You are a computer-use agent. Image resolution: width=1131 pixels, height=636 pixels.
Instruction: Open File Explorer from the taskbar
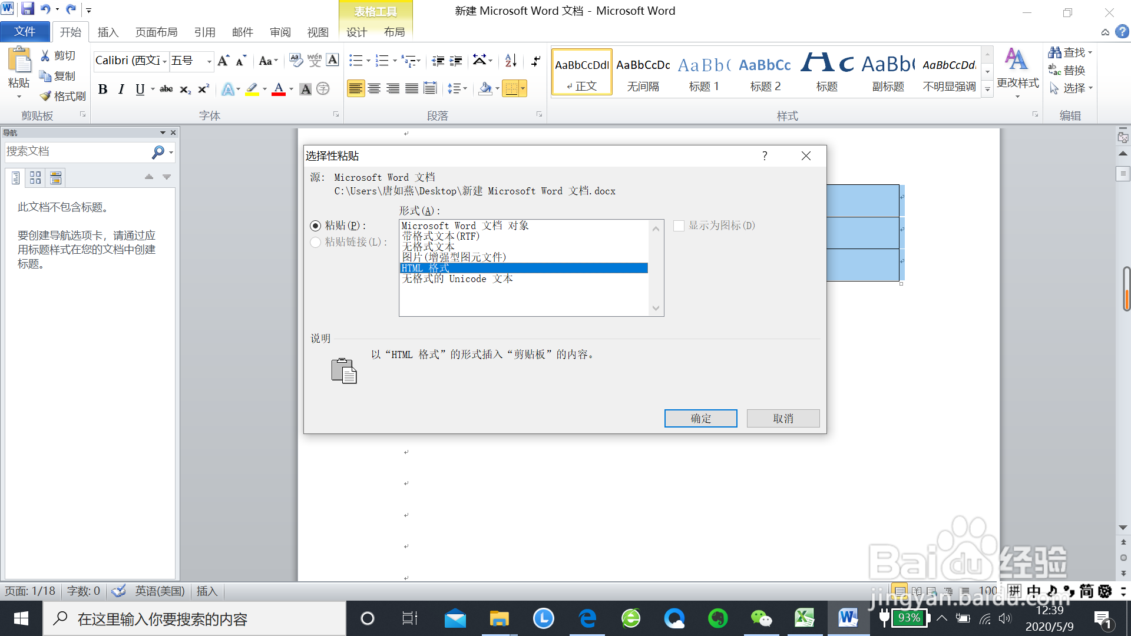(499, 618)
